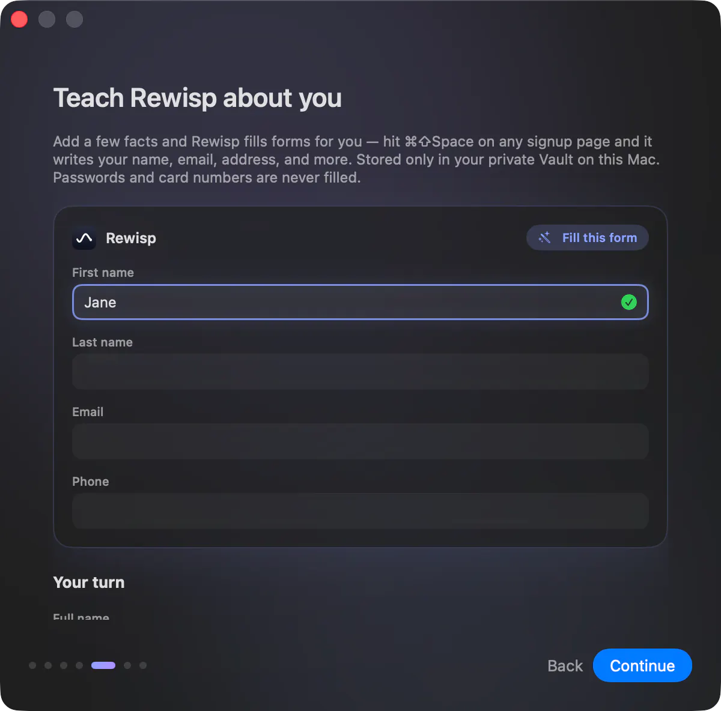This screenshot has height=711, width=721.
Task: Focus the First name field with Jane
Action: tap(360, 302)
